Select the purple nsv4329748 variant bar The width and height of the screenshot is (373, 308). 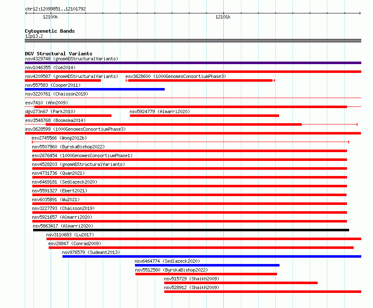point(193,63)
